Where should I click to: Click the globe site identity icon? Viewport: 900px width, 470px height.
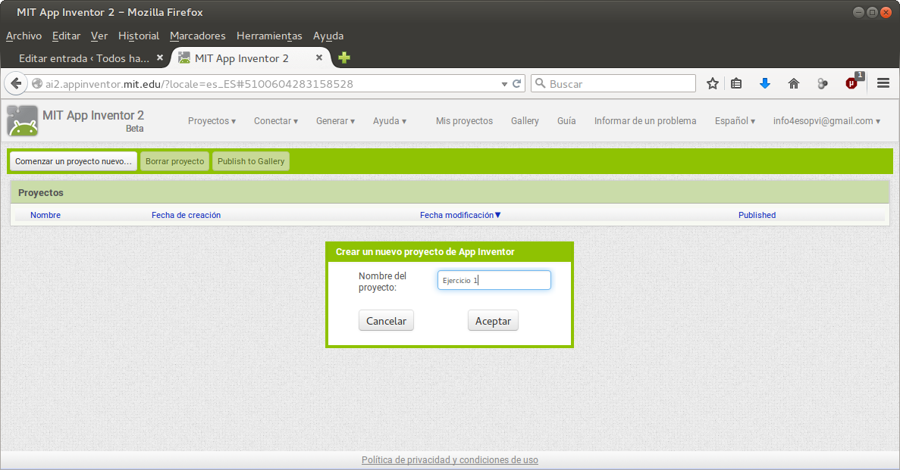point(37,84)
